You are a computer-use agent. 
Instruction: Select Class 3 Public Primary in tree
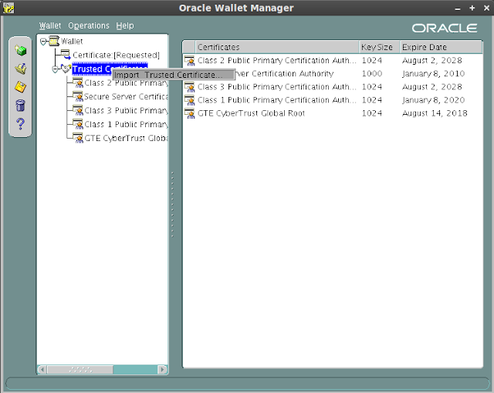tap(126, 110)
